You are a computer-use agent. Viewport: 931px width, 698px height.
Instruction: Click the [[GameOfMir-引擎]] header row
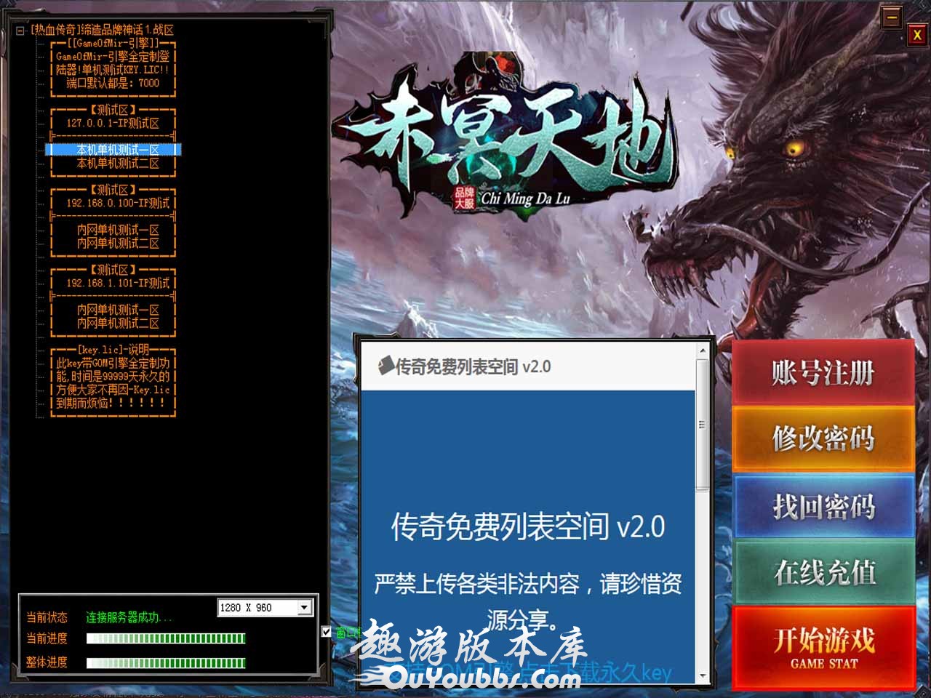coord(113,44)
